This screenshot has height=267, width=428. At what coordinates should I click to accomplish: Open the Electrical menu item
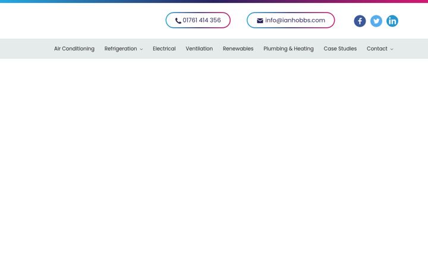click(164, 49)
